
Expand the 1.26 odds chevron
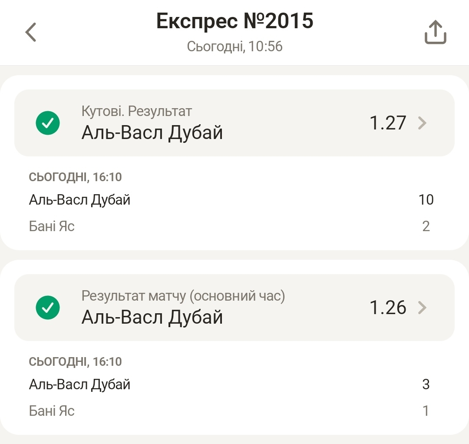(422, 308)
